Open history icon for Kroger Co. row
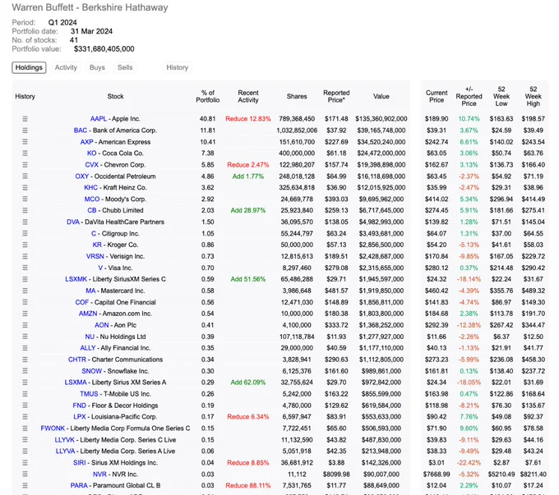This screenshot has height=495, width=559. (25, 245)
